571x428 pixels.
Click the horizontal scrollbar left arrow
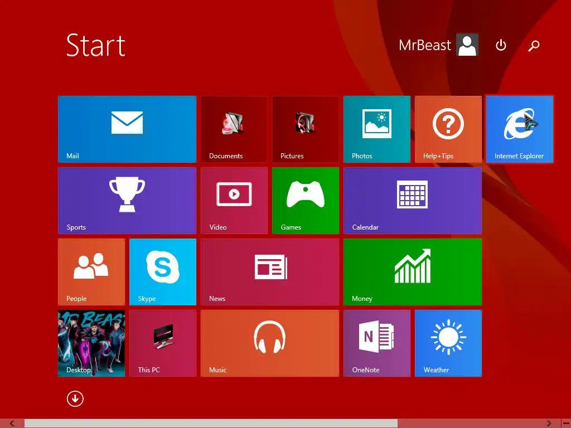tap(12, 424)
